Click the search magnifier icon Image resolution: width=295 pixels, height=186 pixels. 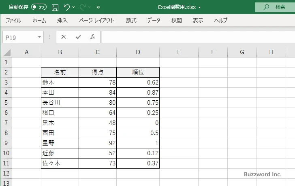click(266, 7)
